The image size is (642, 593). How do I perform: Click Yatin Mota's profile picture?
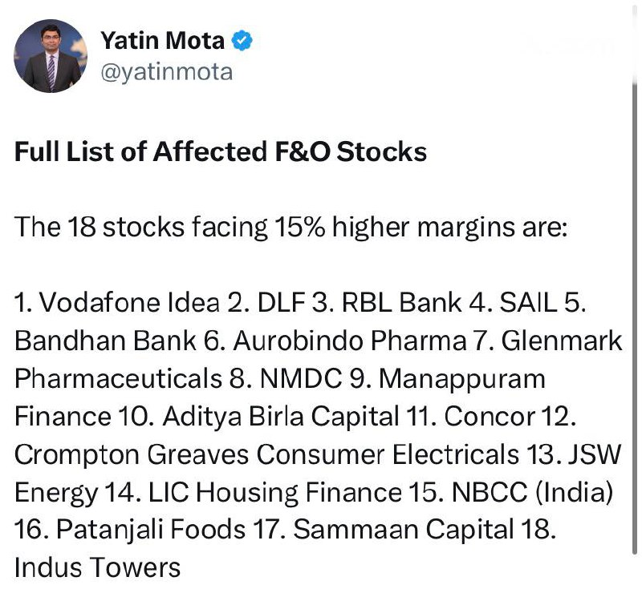(51, 56)
